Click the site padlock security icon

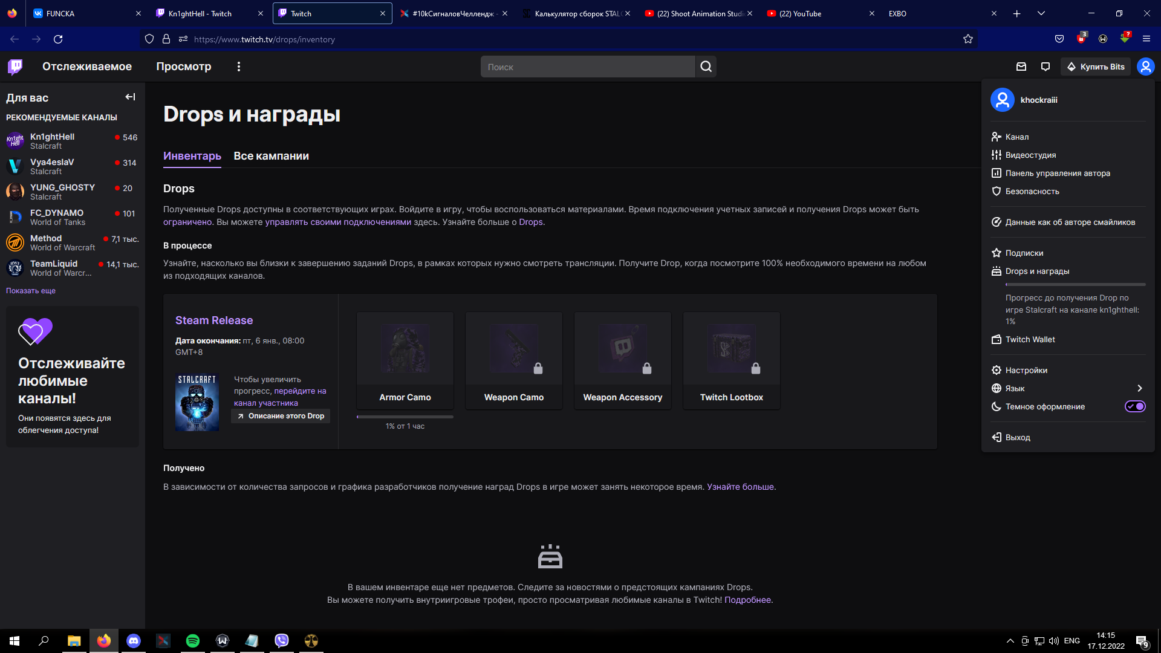[166, 39]
